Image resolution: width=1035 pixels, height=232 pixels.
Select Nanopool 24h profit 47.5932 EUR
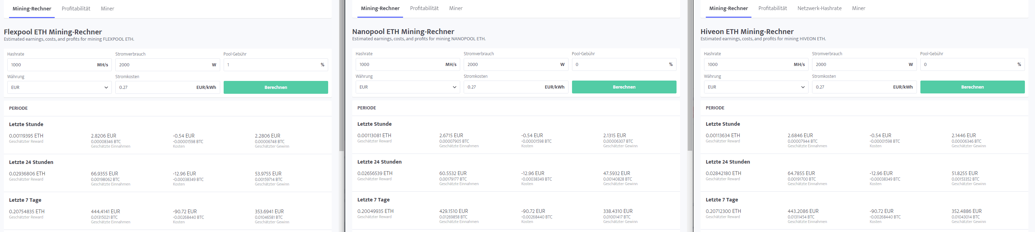click(617, 174)
